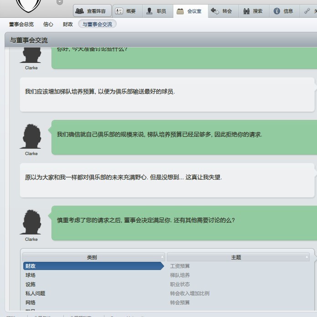This screenshot has width=317, height=317.
Task: Click Clarke's avatar beside the 董事会决定满足你 message
Action: (30, 222)
